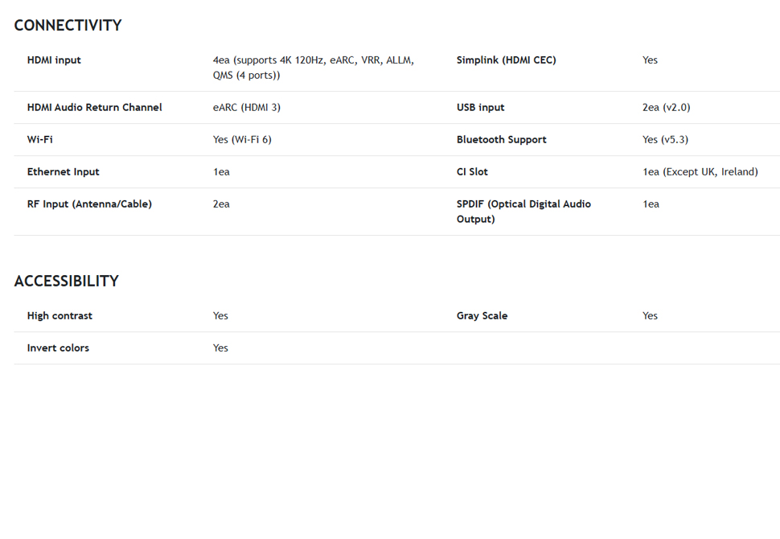The height and width of the screenshot is (539, 780).
Task: Select the 1ea (Except UK, Ireland) value
Action: 700,172
